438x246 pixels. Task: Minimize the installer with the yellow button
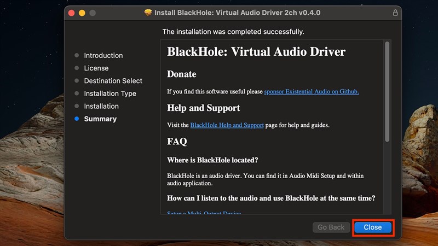tap(82, 13)
